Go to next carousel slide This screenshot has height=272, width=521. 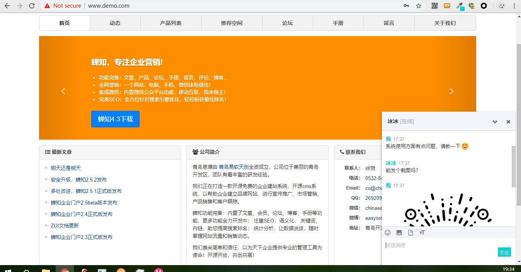point(452,91)
